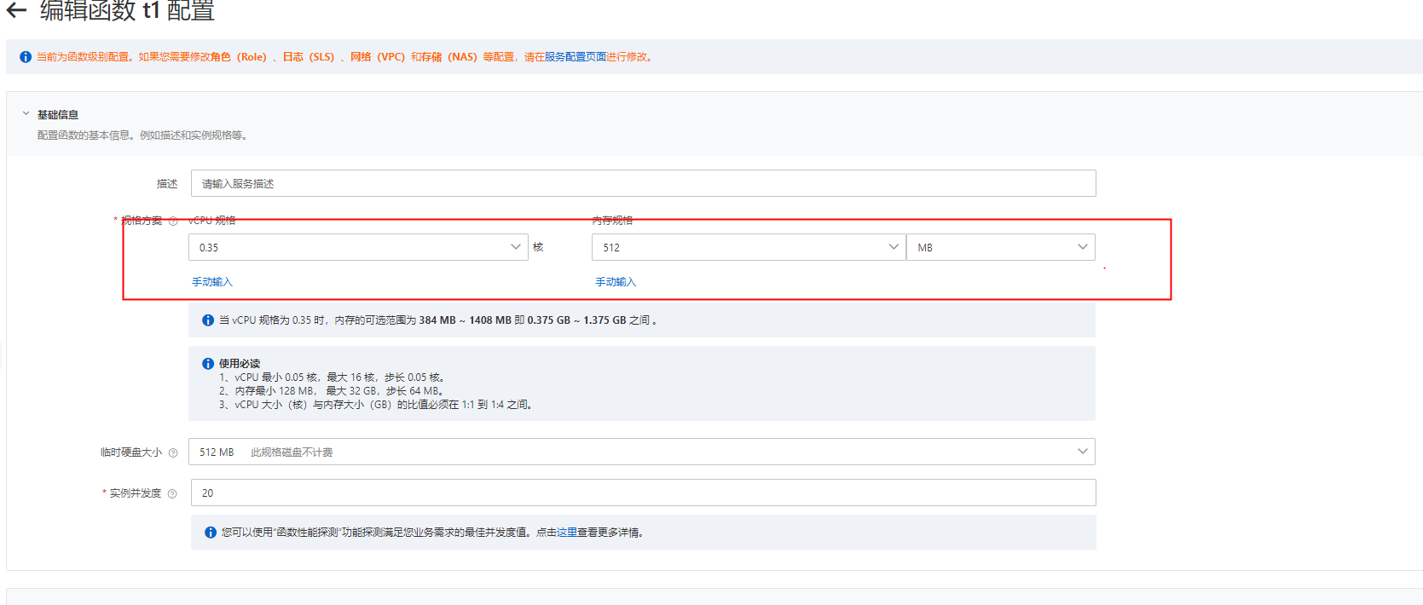Click 手动输入 under 内存规格

coord(616,282)
